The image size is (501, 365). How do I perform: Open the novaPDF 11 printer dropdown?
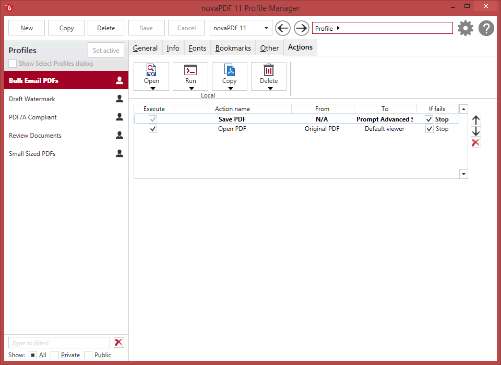241,28
